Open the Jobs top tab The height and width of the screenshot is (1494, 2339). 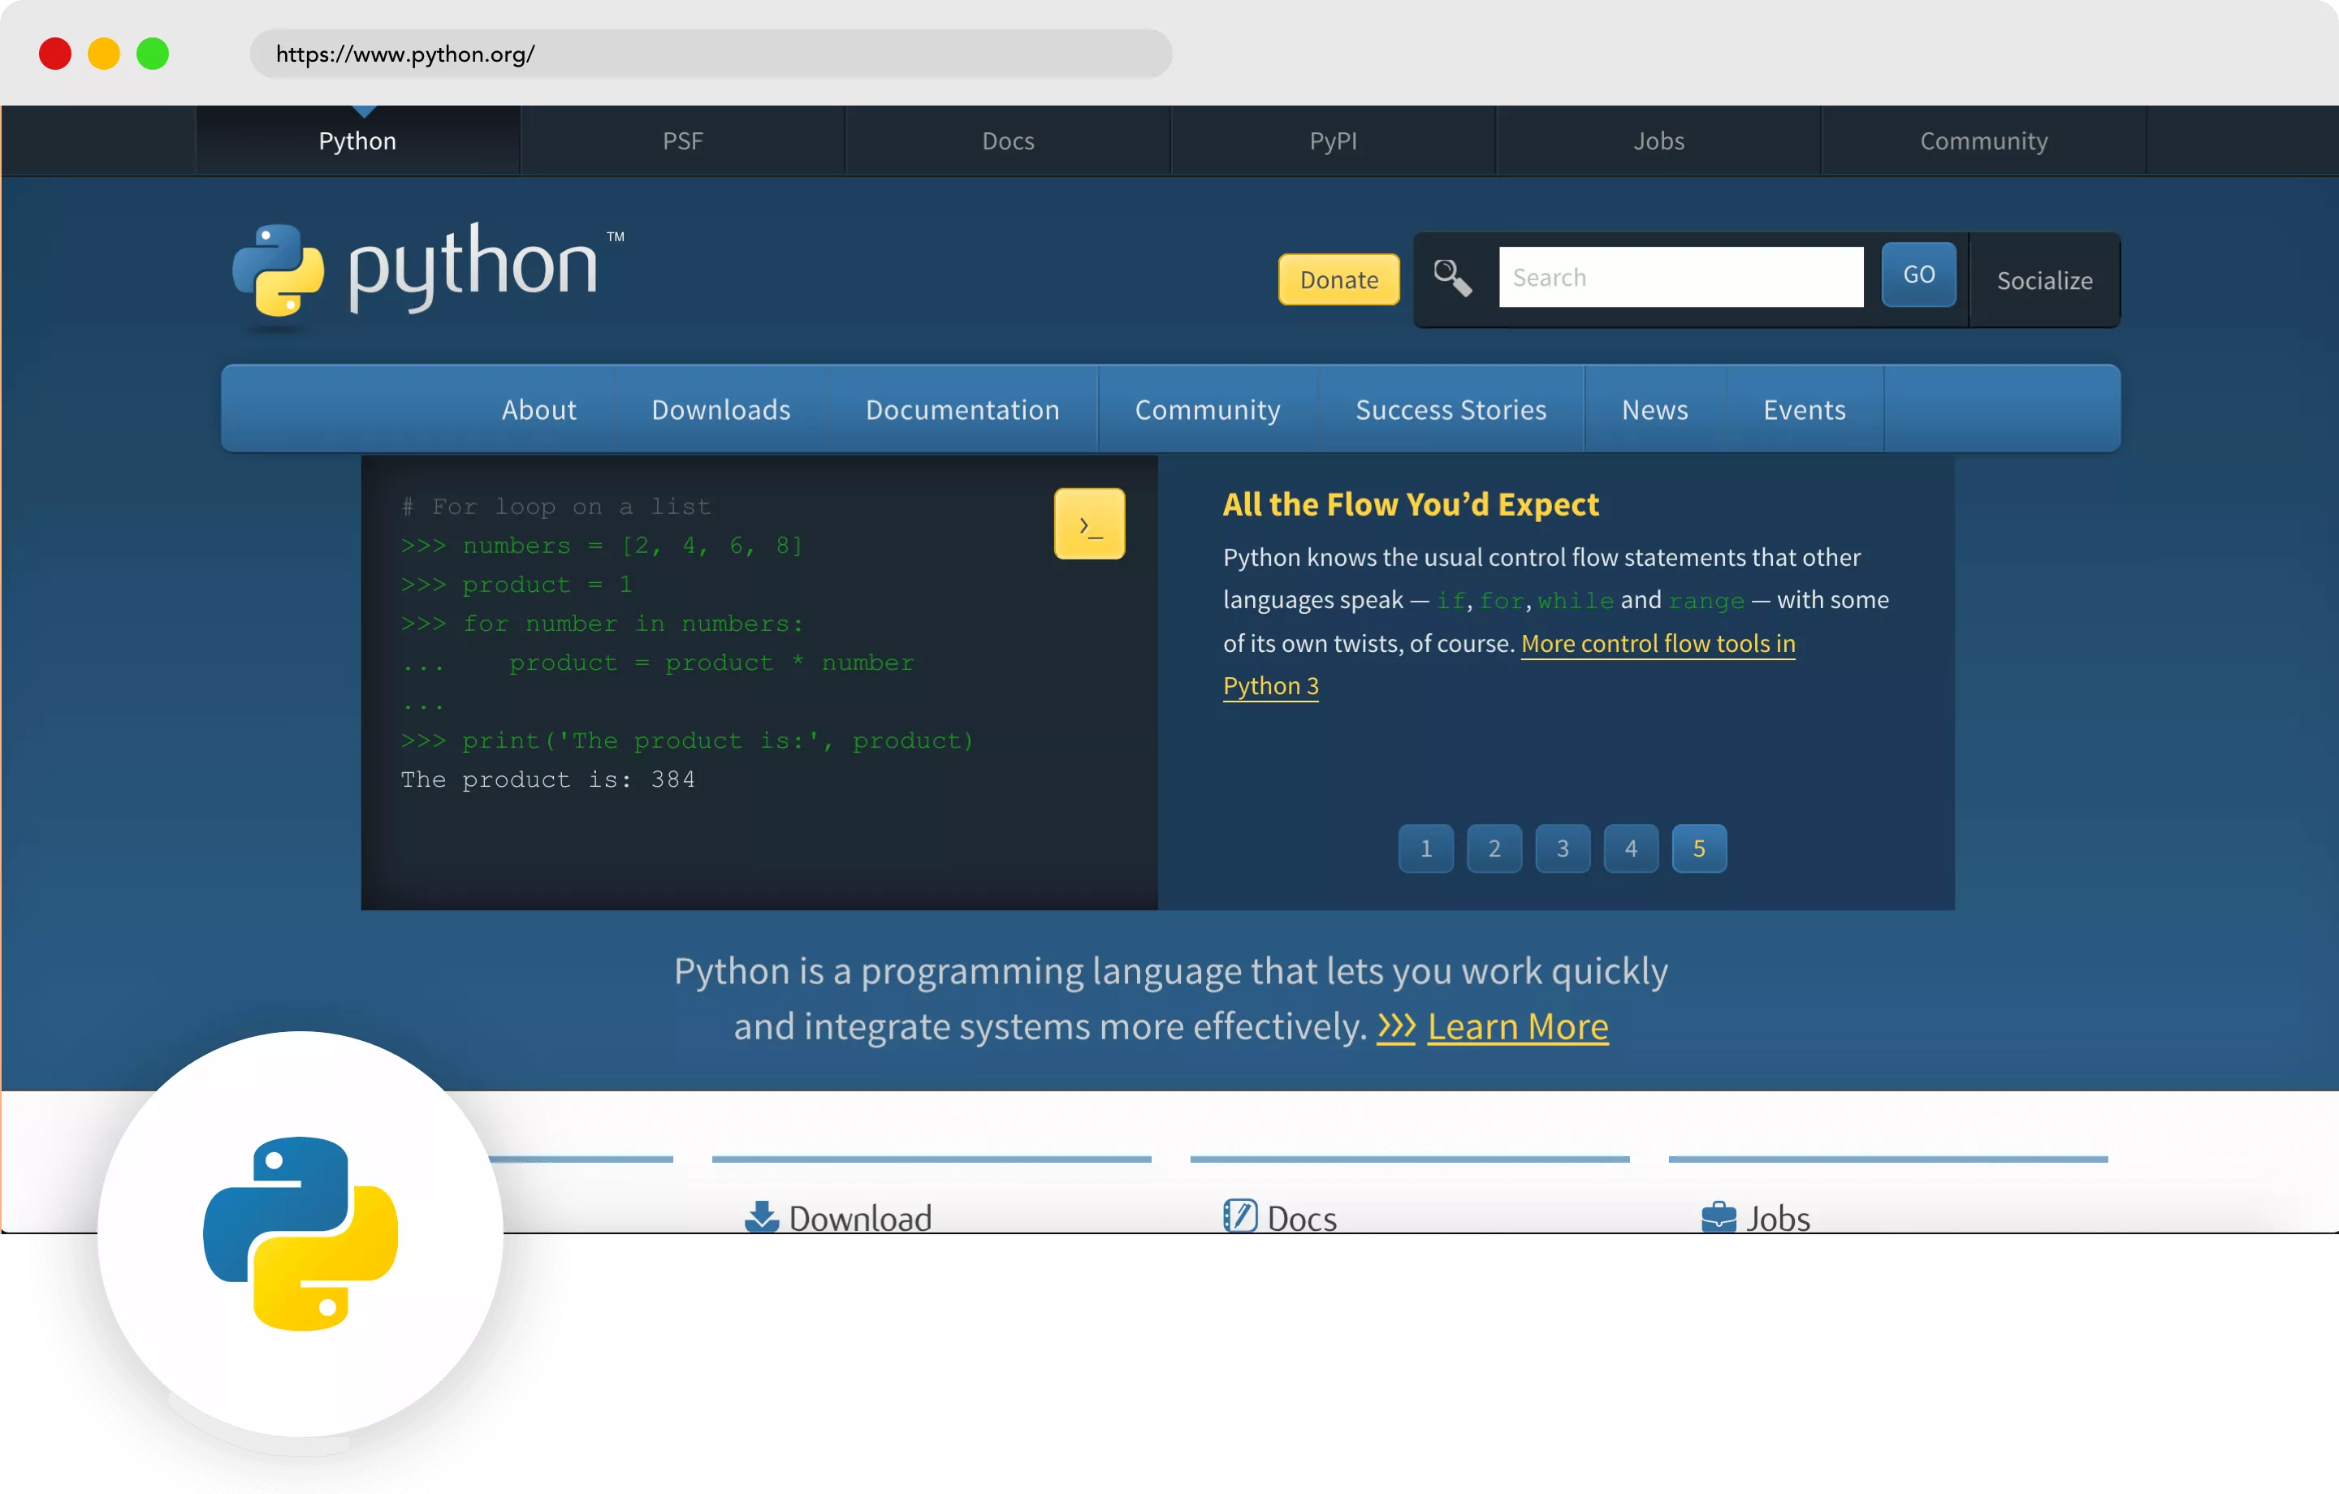point(1659,140)
